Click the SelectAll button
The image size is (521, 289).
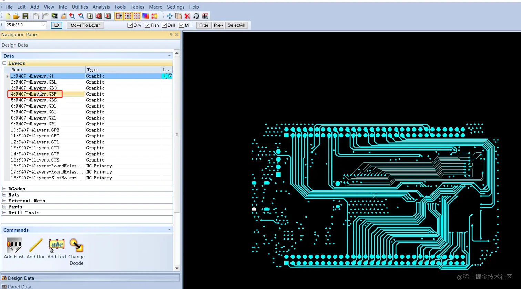click(x=236, y=25)
